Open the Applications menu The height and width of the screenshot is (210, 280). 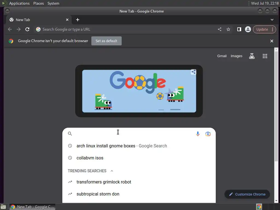[19, 3]
